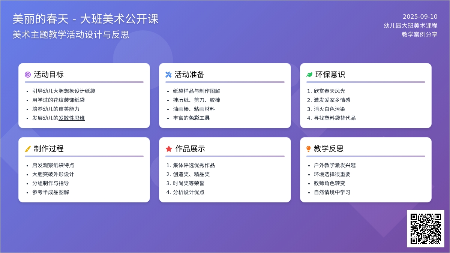Image resolution: width=450 pixels, height=253 pixels.
Task: Click the QR code image
Action: (x=425, y=228)
